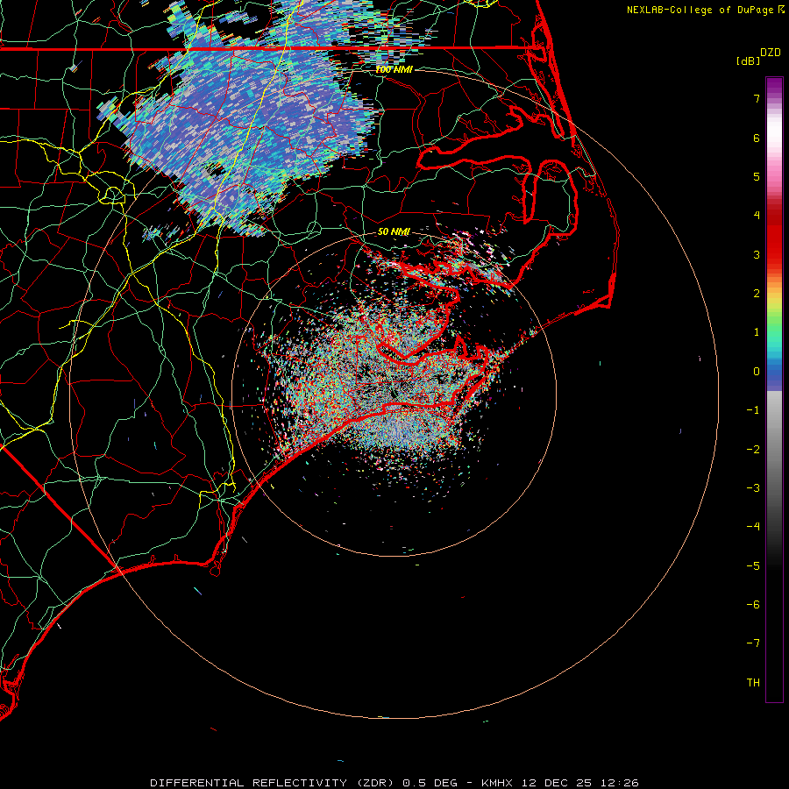Click the 100 NMI range ring label
The image size is (789, 789).
[x=394, y=69]
